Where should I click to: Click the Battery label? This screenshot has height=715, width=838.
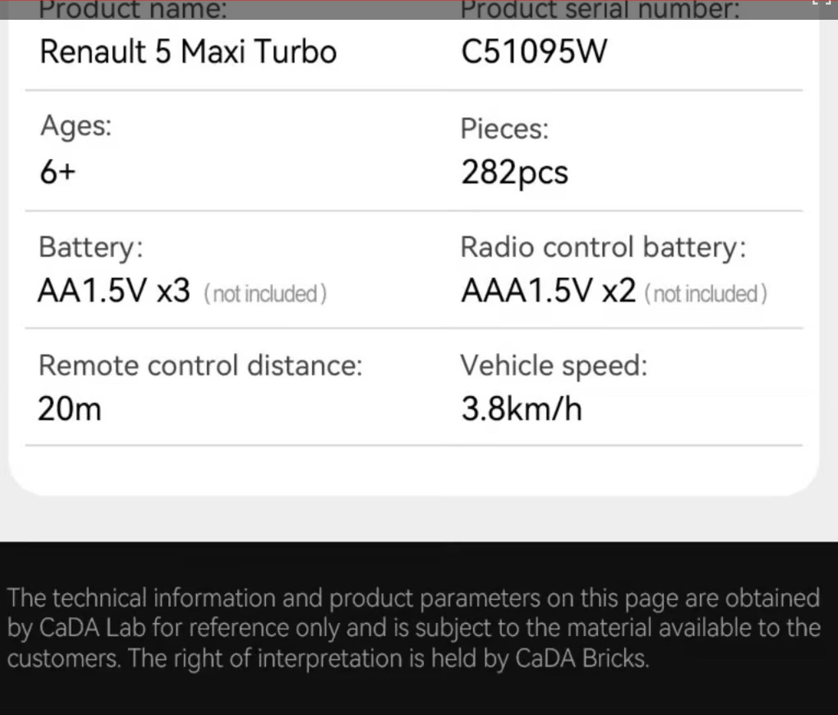point(91,247)
